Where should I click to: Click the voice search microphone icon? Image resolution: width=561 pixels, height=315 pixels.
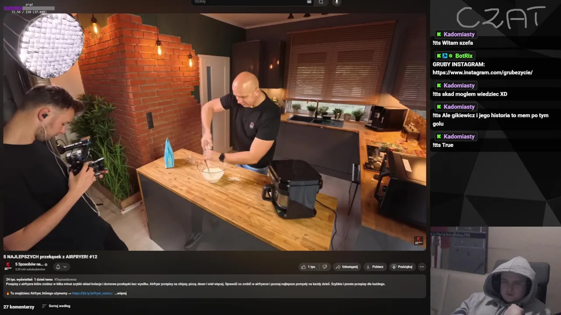point(337,2)
